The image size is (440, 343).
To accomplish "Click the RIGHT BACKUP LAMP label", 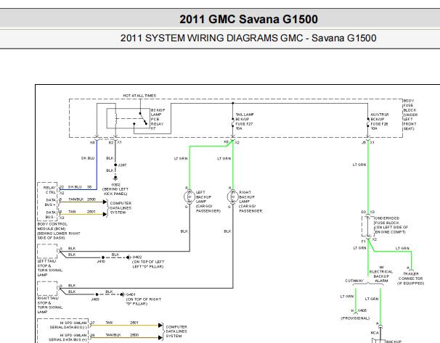I will tap(251, 202).
